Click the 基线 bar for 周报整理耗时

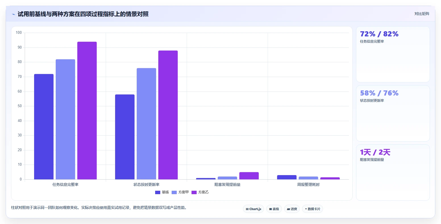(287, 177)
